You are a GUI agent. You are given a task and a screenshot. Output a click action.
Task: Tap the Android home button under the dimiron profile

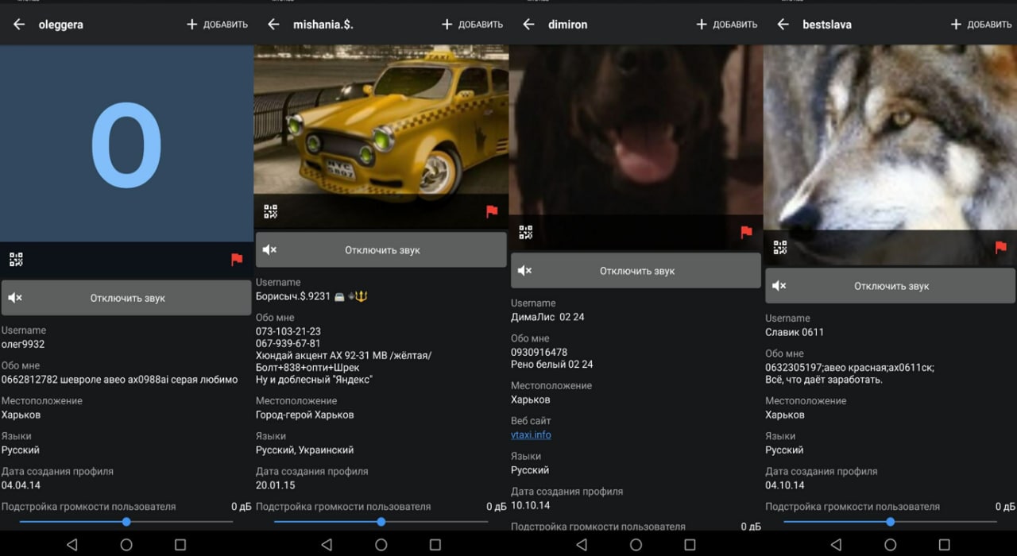636,545
